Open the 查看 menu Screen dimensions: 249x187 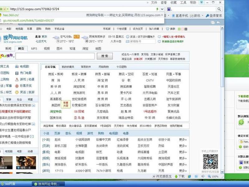(x=164, y=2)
